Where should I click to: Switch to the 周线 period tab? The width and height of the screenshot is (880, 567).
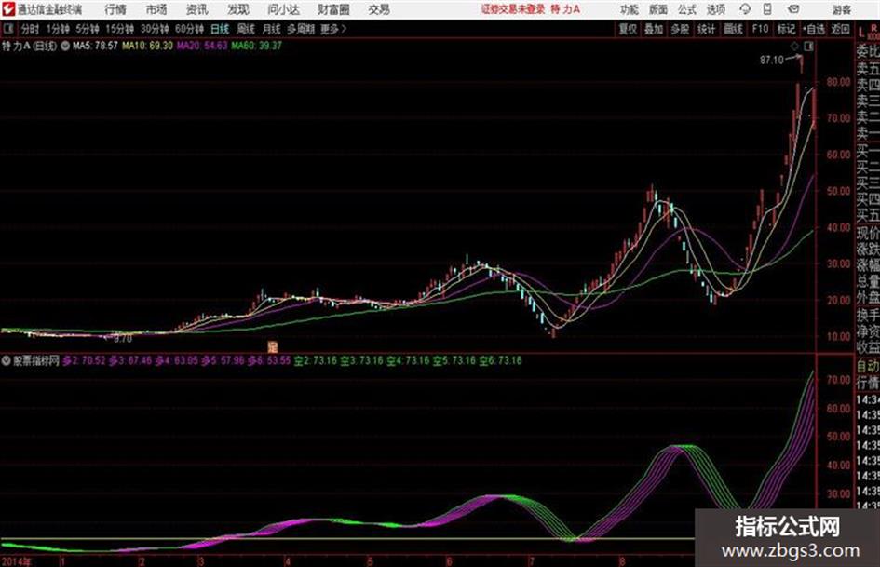click(x=246, y=29)
